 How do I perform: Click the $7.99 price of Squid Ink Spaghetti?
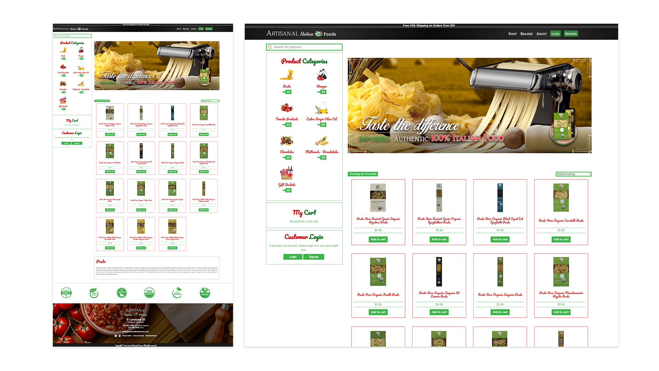pos(500,231)
